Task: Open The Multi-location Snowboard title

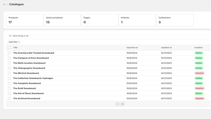Action: pos(29,63)
